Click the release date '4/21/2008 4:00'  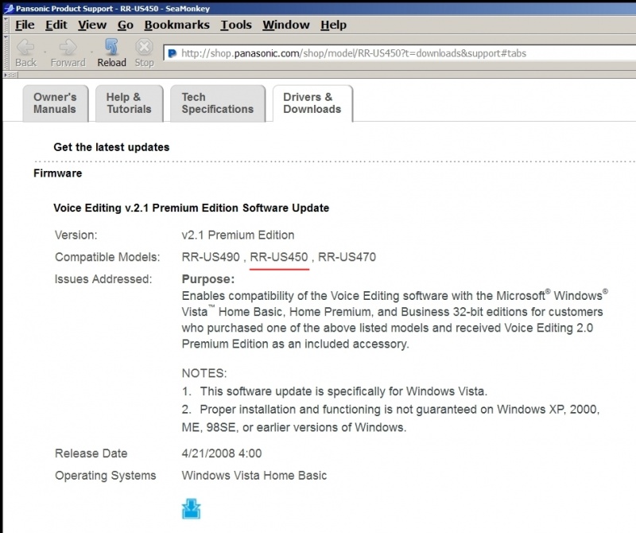[x=222, y=453]
